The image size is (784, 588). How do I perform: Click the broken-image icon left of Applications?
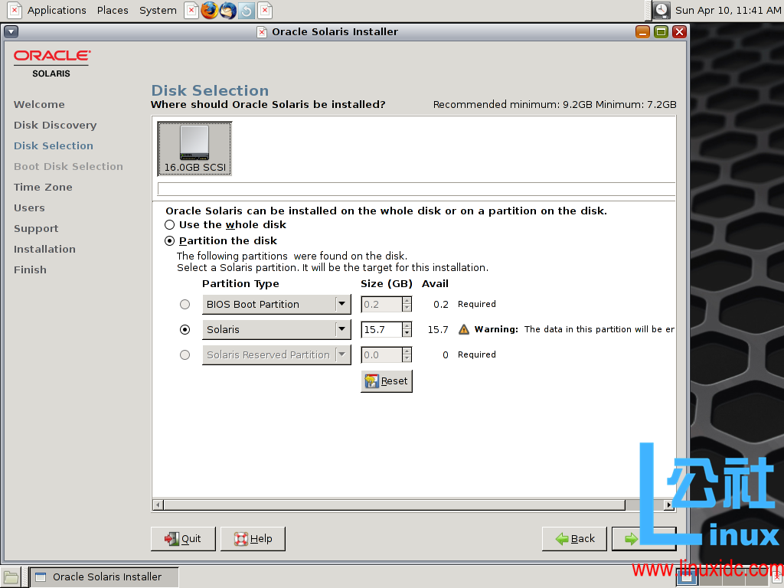pyautogui.click(x=15, y=10)
